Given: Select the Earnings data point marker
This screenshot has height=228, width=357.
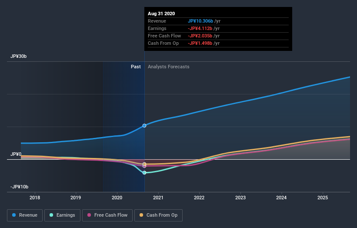Looking at the screenshot, I should pos(144,173).
